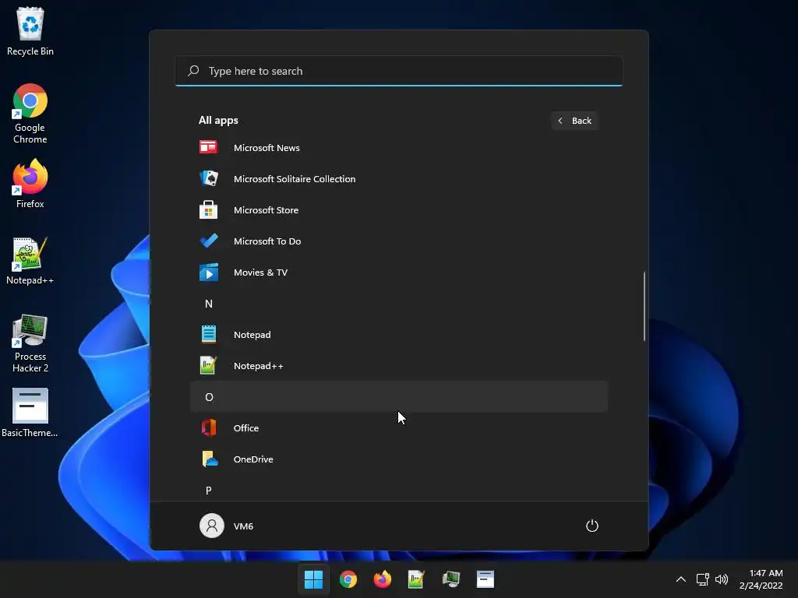Select Google Chrome desktop shortcut

pyautogui.click(x=30, y=114)
